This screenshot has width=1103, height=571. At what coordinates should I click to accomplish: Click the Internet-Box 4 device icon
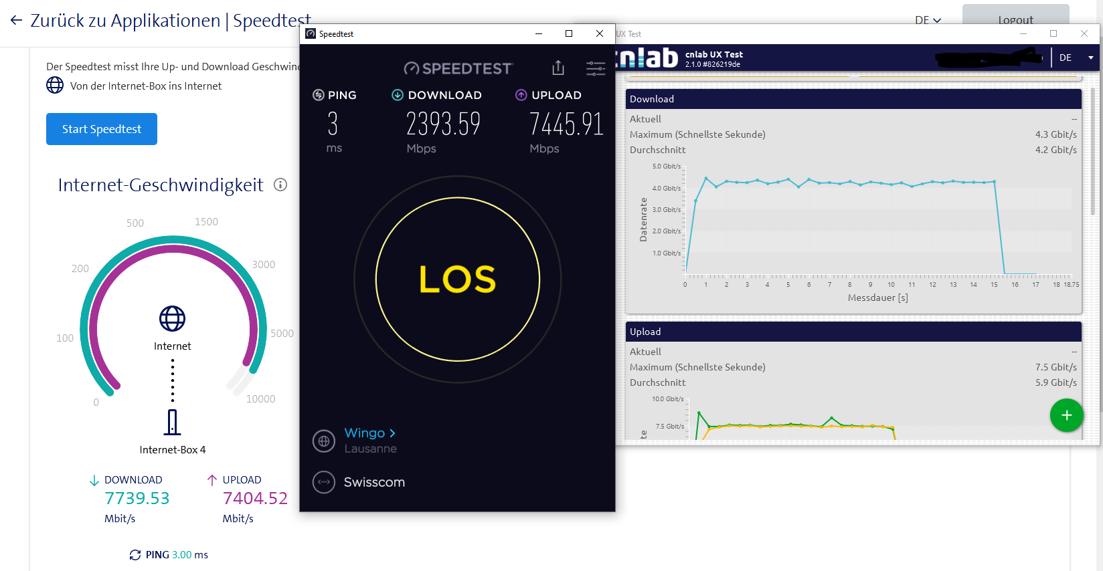172,423
